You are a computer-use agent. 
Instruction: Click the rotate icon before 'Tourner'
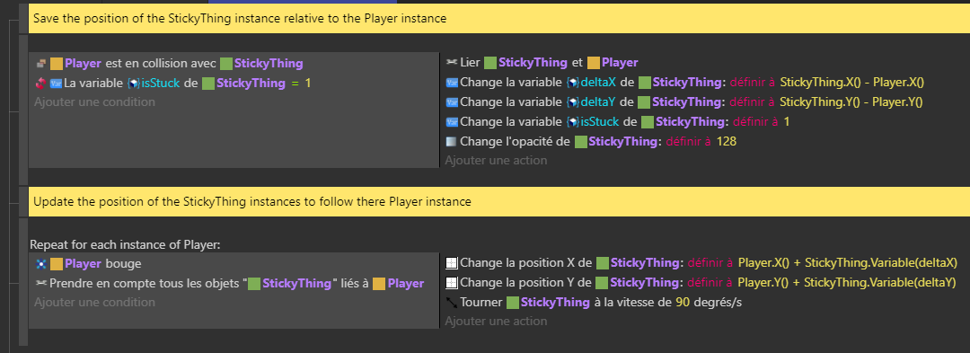(x=452, y=303)
